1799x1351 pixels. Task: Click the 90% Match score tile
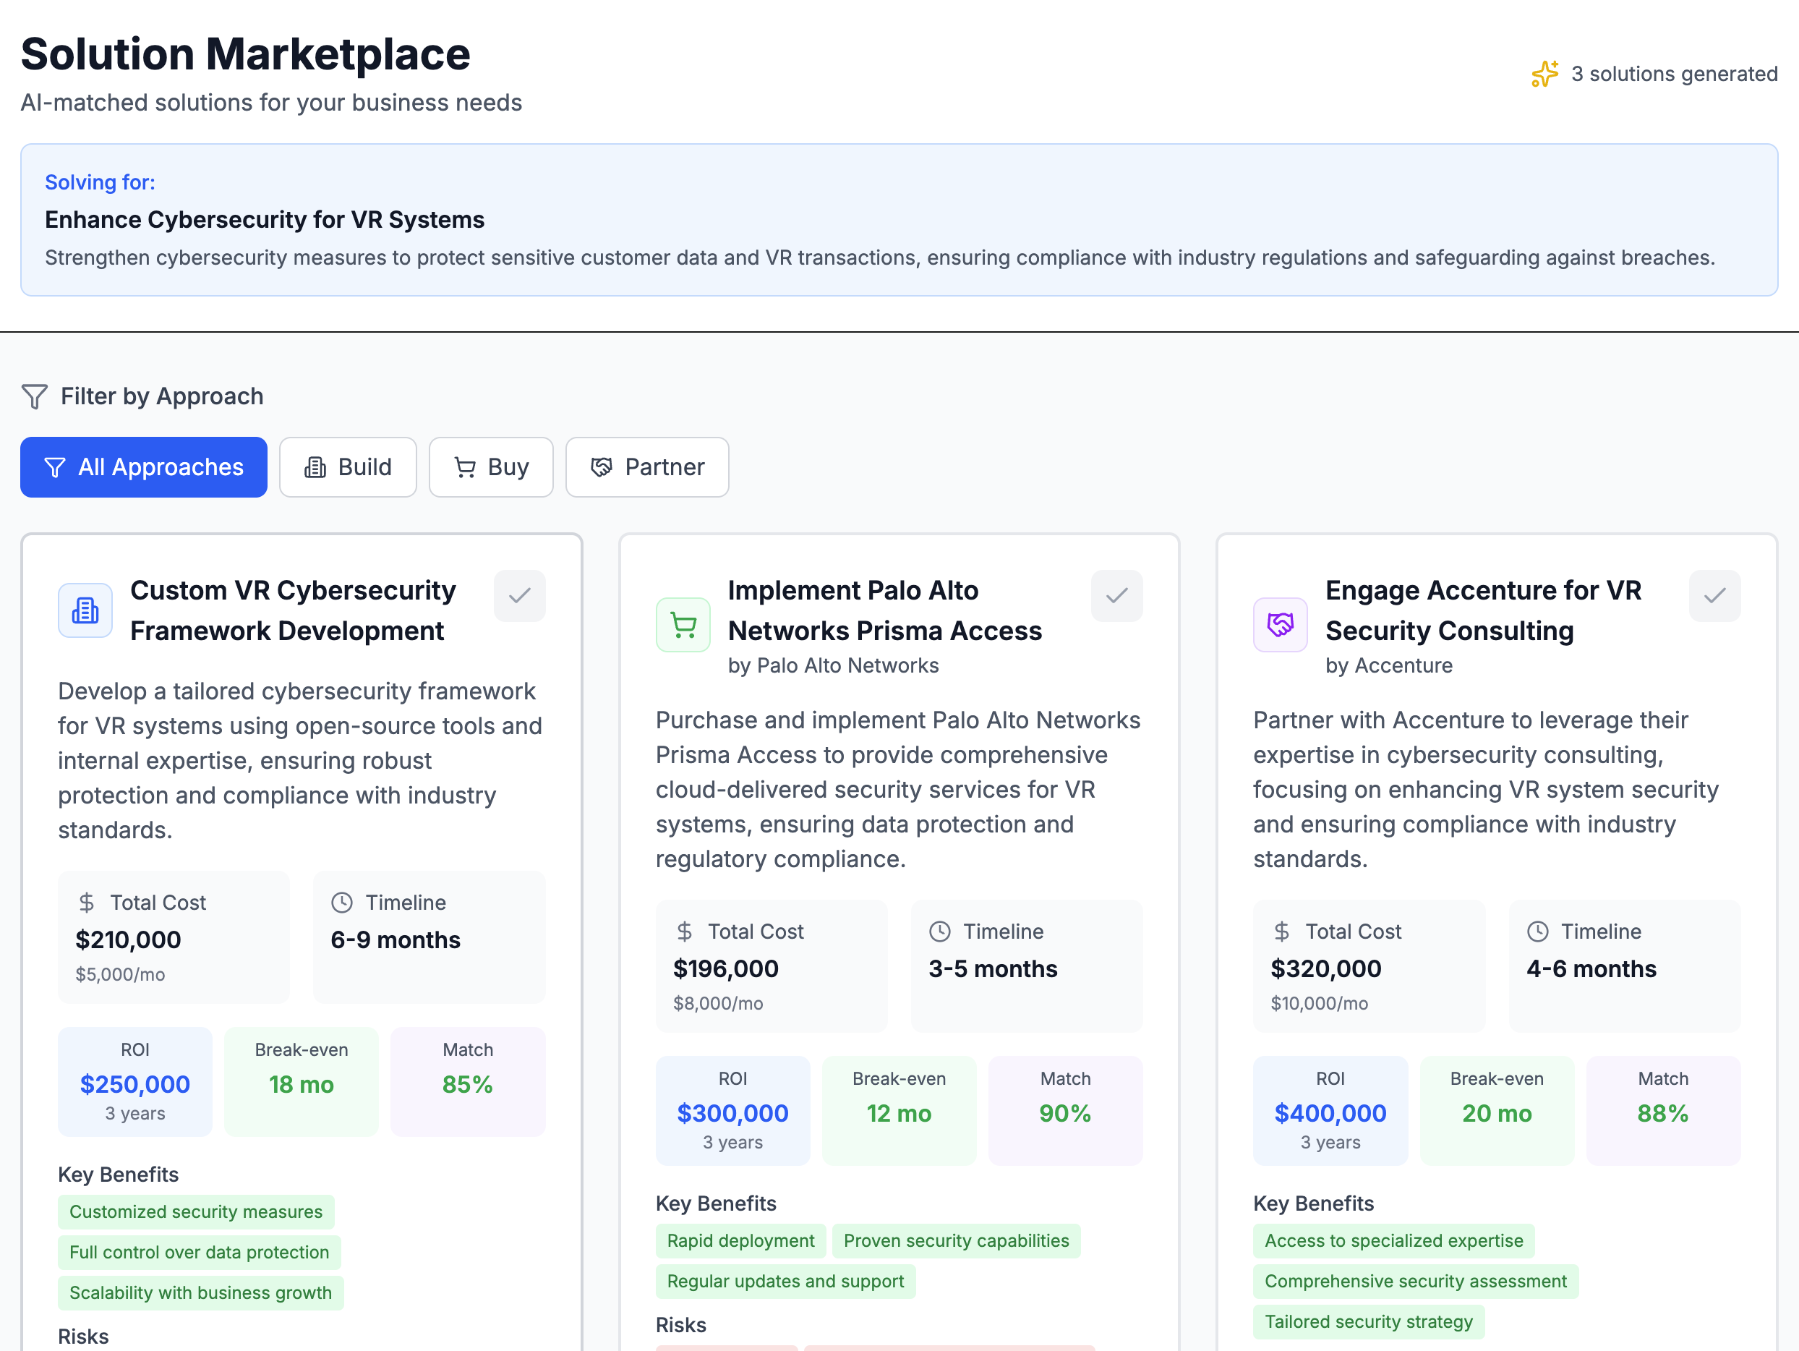click(x=1065, y=1110)
